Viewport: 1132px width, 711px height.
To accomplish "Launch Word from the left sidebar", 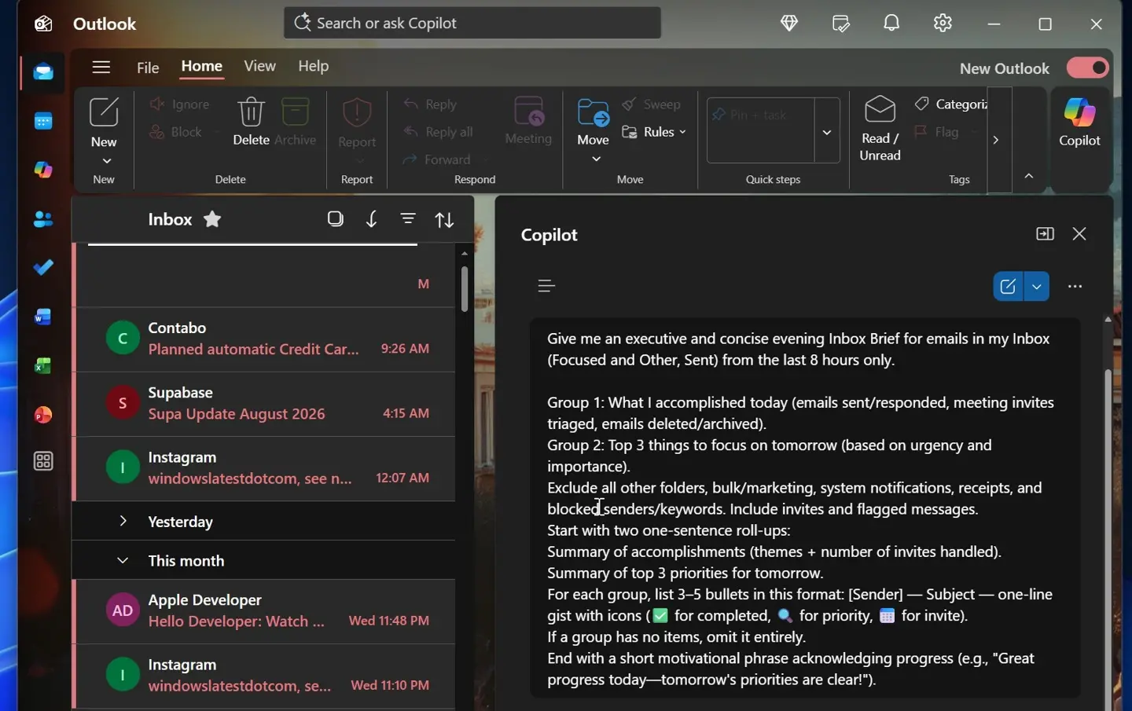I will pos(43,317).
